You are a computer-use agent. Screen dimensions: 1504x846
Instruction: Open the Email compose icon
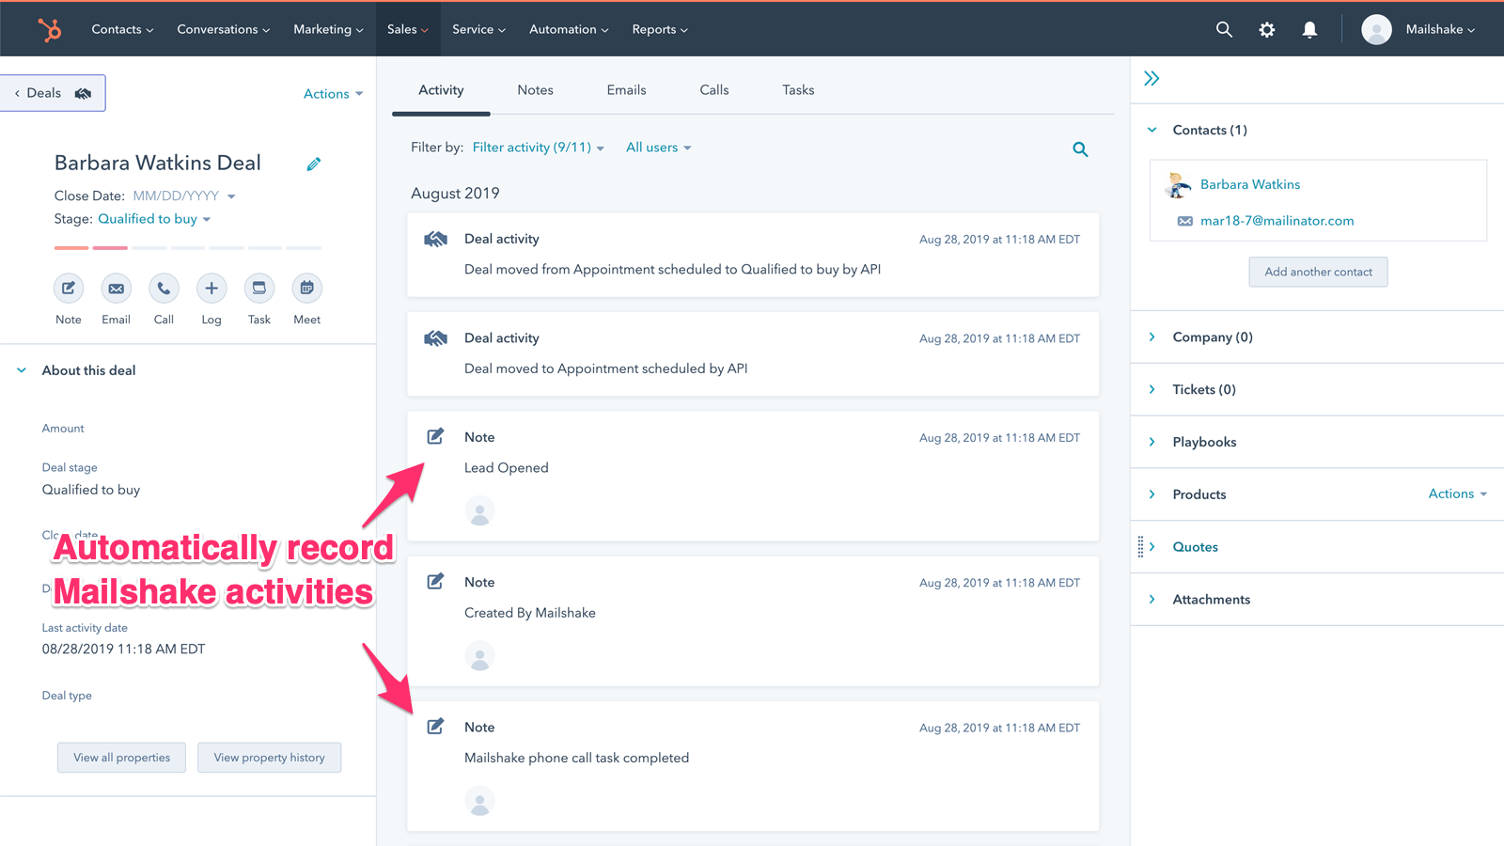coord(116,289)
